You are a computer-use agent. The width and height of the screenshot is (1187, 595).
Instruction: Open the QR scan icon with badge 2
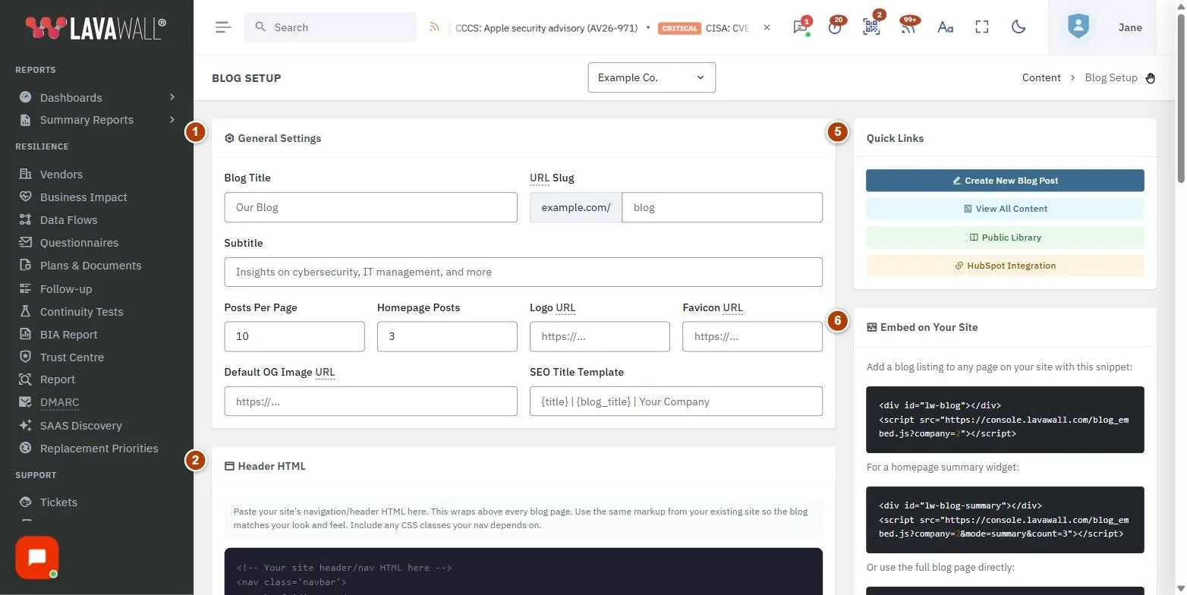coord(871,27)
